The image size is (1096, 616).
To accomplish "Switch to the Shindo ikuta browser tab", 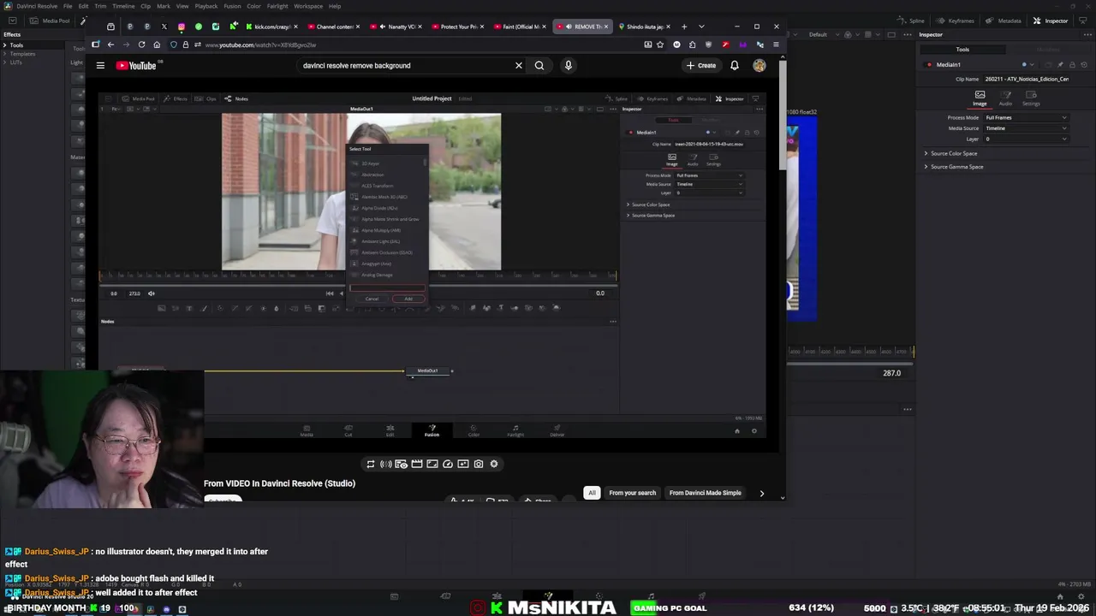I will coord(643,27).
